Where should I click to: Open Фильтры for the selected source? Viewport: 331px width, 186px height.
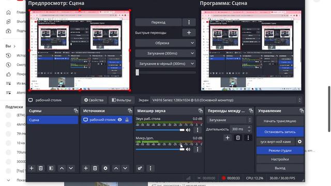(x=122, y=100)
